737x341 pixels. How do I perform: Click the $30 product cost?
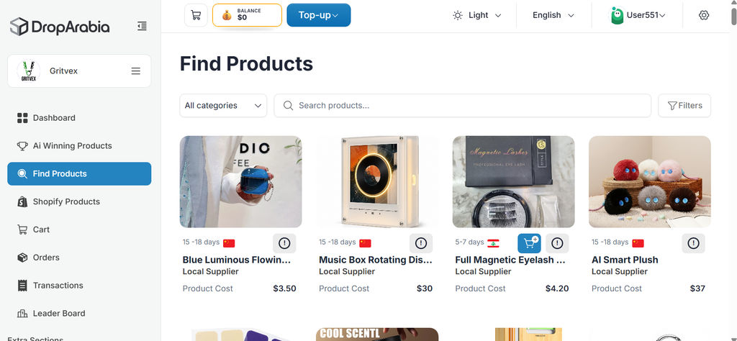[425, 288]
